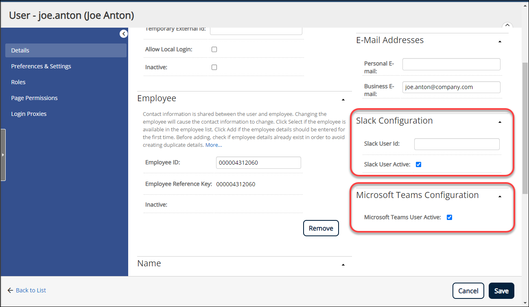This screenshot has height=307, width=529.
Task: Focus the Slack User Id field
Action: coord(457,144)
